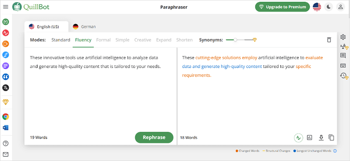Open the Contact mail icon
Screen dimensions: 350x161
pyautogui.click(x=5, y=154)
